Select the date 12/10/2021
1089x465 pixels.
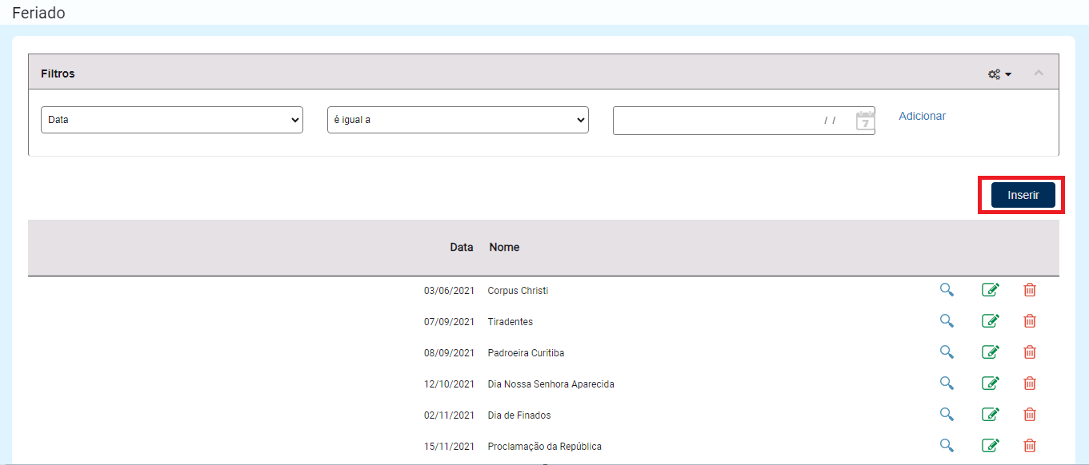coord(450,384)
